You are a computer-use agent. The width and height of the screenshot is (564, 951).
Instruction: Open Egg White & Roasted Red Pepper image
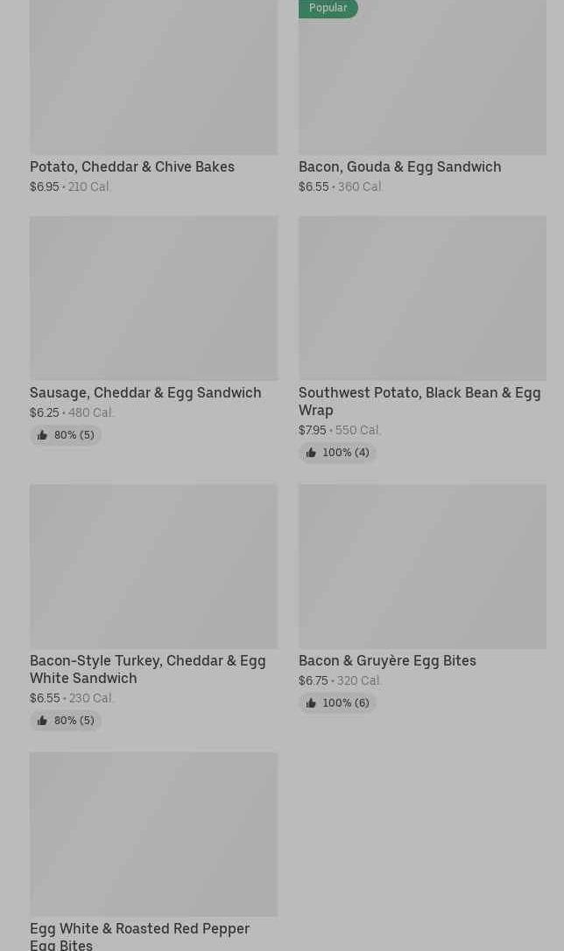click(153, 834)
